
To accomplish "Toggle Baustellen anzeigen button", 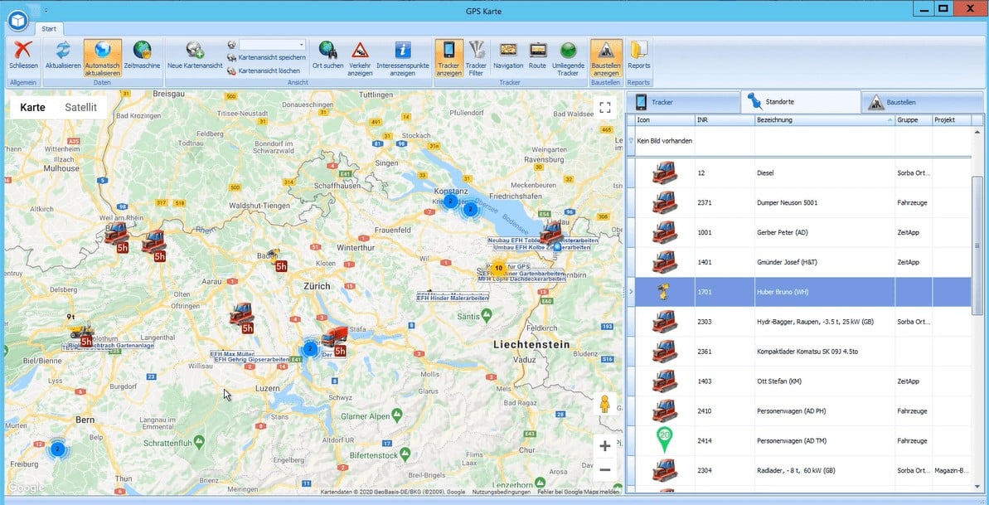I will [606, 51].
